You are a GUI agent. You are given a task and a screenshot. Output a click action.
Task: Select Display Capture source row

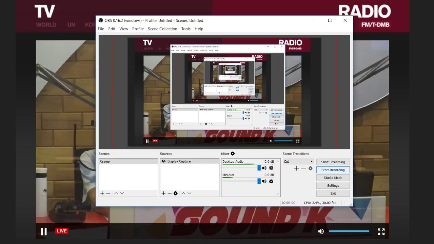(x=190, y=161)
